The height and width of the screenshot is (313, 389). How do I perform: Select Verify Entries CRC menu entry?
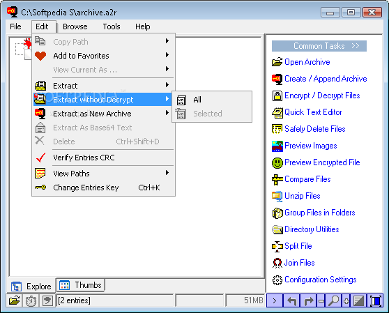tap(104, 158)
